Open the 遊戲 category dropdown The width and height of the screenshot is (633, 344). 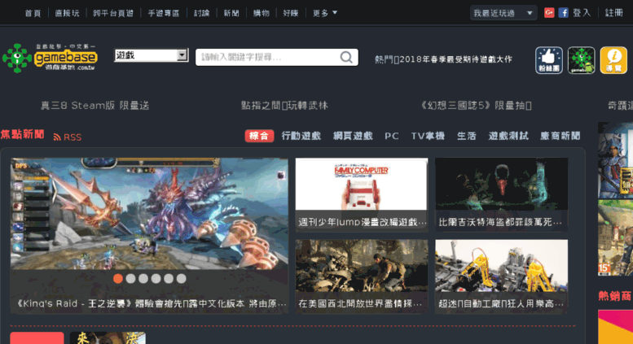152,55
